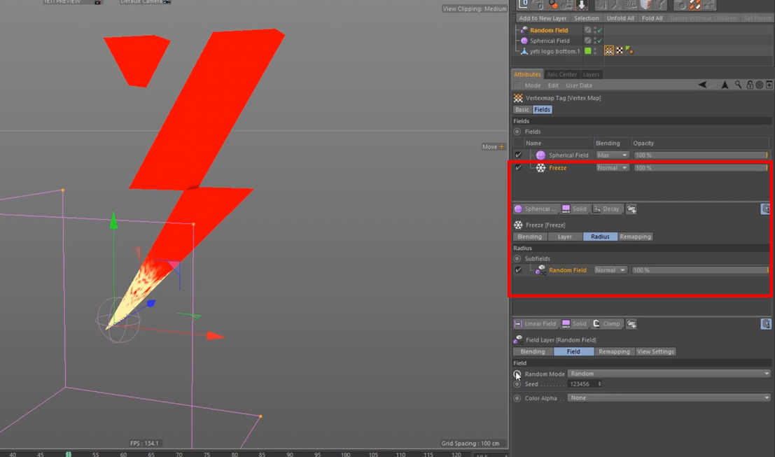
Task: Click Add to New Layer button
Action: click(x=542, y=18)
